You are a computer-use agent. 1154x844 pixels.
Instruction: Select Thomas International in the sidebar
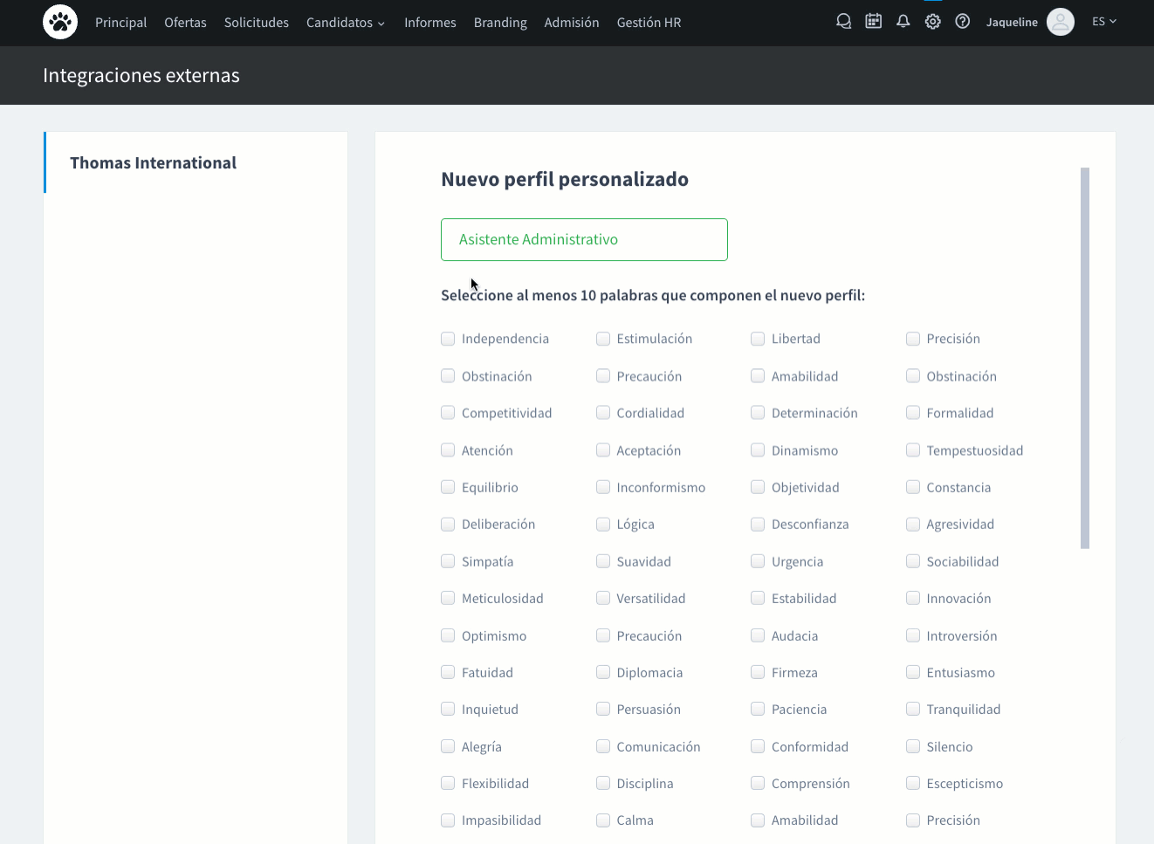click(153, 162)
